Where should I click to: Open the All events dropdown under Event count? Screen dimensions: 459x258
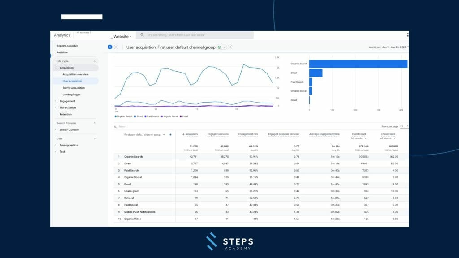point(359,138)
